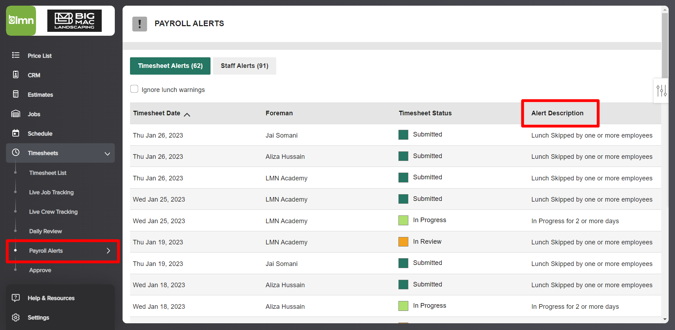Viewport: 675px width, 330px height.
Task: Click 'In Progress for 2 or more days' Jan 25
Action: pos(575,221)
